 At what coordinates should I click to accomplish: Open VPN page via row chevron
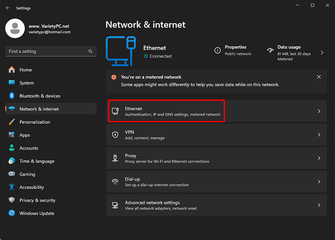[319, 135]
